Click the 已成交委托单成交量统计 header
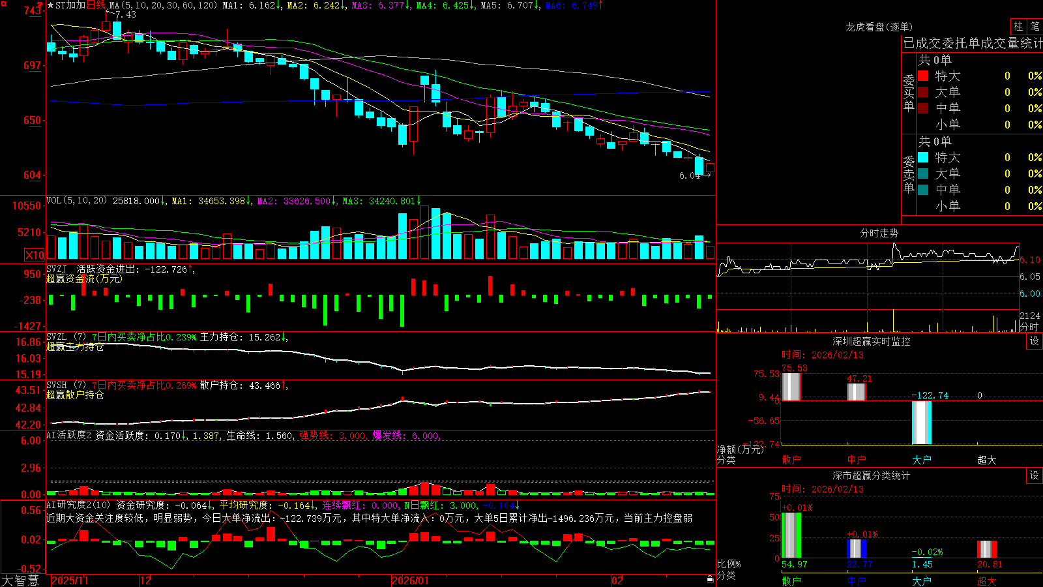The width and height of the screenshot is (1043, 587). coord(973,43)
